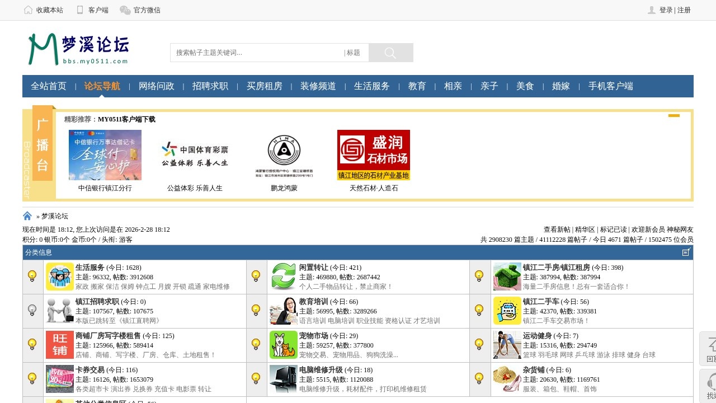The height and width of the screenshot is (403, 716).
Task: Open the 宠物市场 dog and cat icon
Action: pyautogui.click(x=284, y=345)
